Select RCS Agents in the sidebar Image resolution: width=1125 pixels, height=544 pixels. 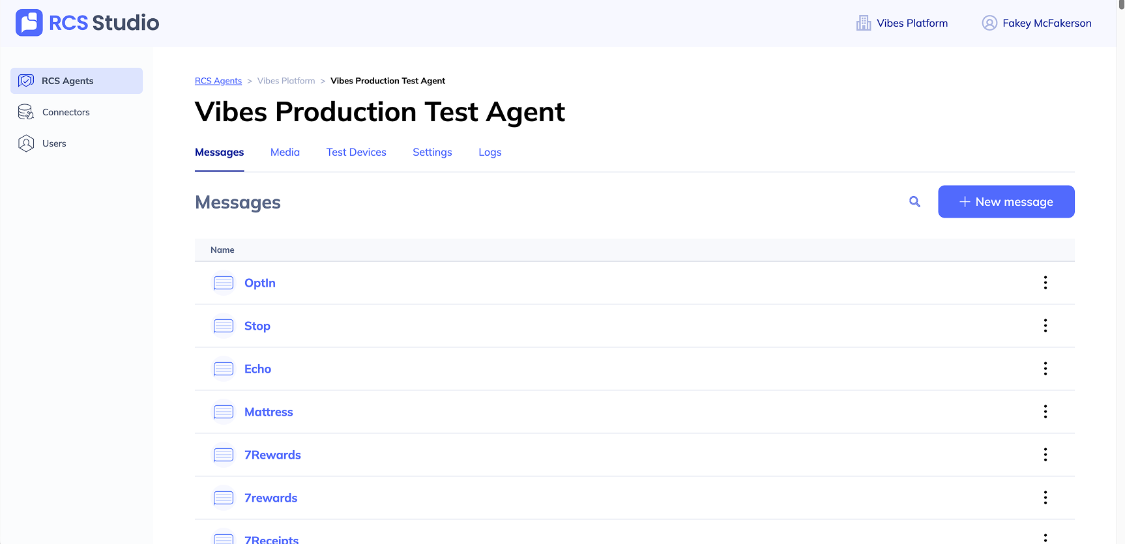click(76, 81)
